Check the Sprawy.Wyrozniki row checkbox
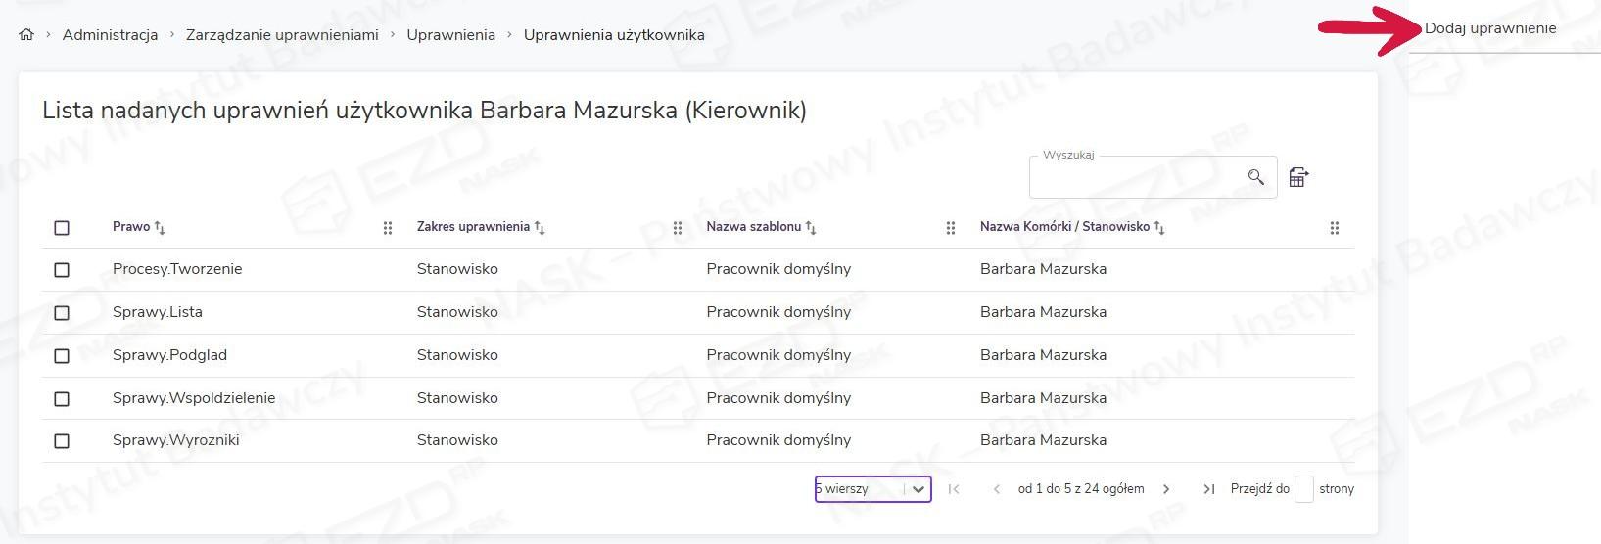Image resolution: width=1601 pixels, height=544 pixels. [x=62, y=440]
